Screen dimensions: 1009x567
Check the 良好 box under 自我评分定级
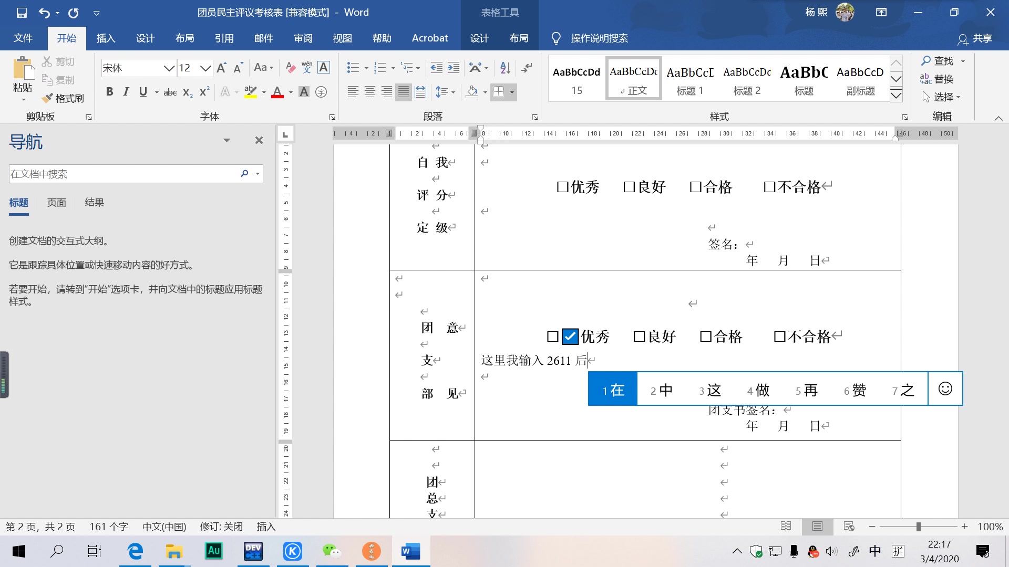pos(629,187)
